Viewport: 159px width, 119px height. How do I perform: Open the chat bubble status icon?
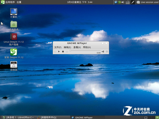click(138, 2)
